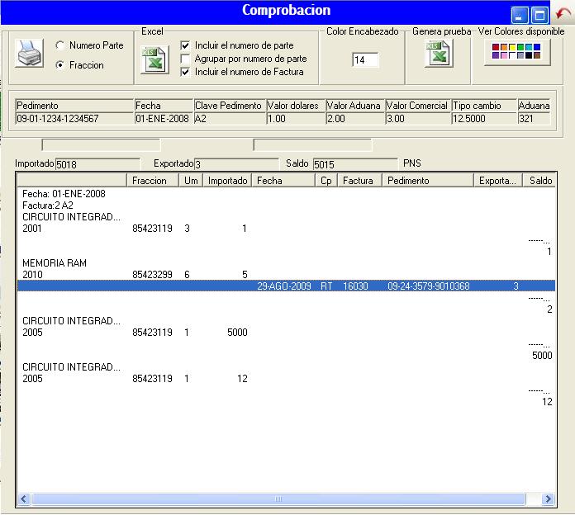Click the Factura:2 A2 line
The height and width of the screenshot is (515, 575).
[x=48, y=206]
